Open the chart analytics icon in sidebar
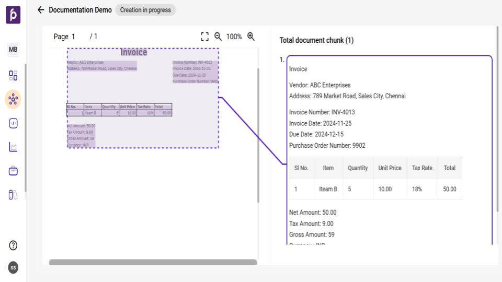502x282 pixels. coord(13,147)
